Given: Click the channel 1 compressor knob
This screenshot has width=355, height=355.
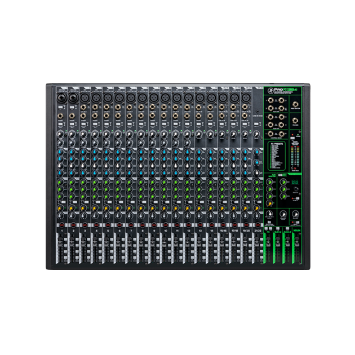Looking at the screenshot, I should [x=60, y=143].
